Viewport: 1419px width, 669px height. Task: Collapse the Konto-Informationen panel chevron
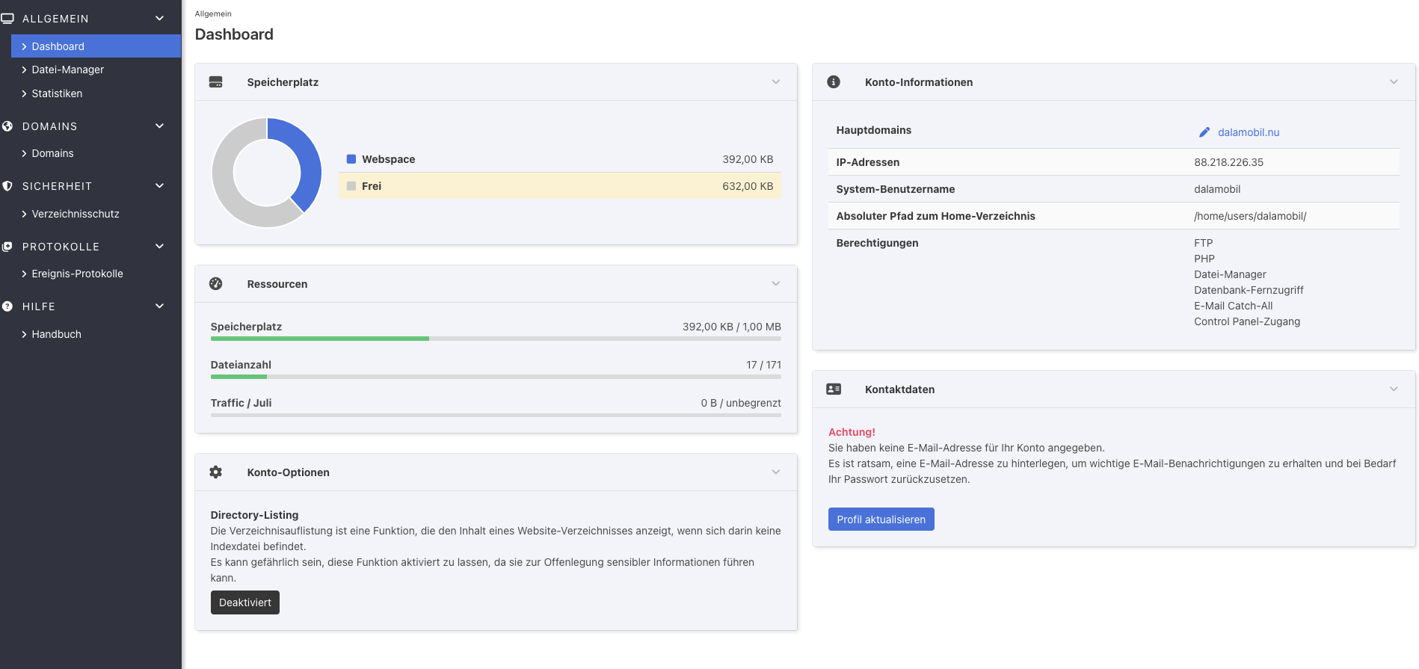click(1394, 82)
